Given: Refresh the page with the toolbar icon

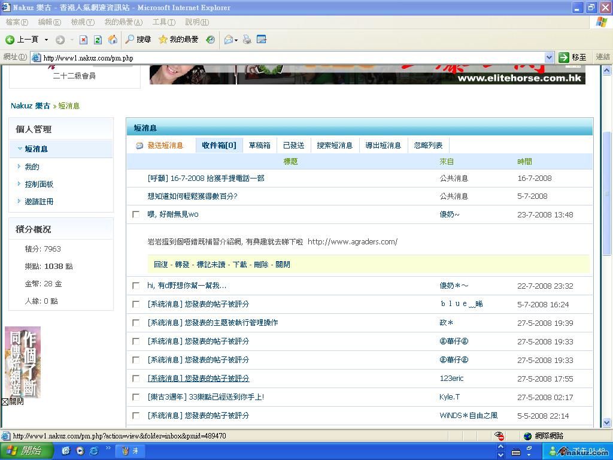Looking at the screenshot, I should pyautogui.click(x=98, y=40).
